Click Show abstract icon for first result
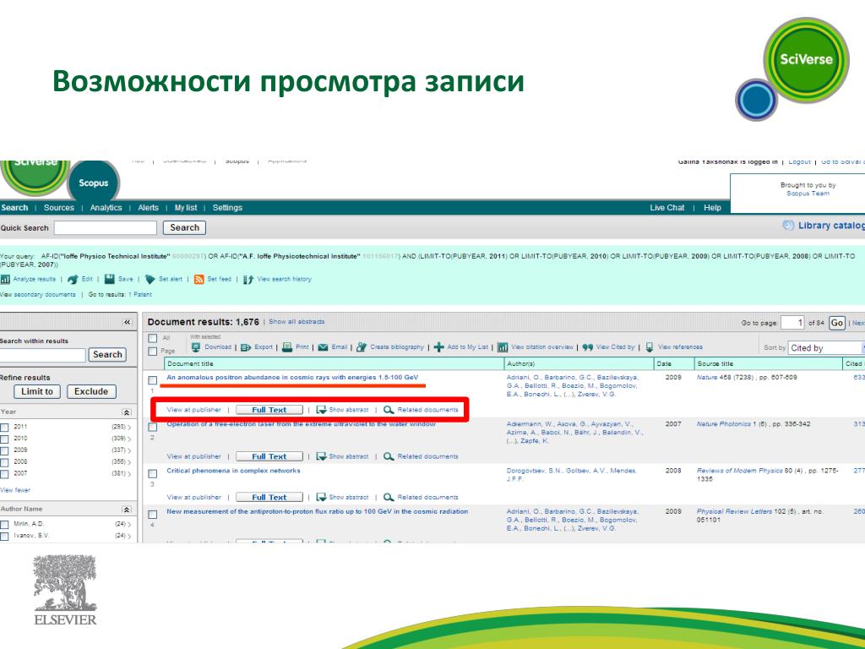Image resolution: width=865 pixels, height=649 pixels. (x=321, y=410)
